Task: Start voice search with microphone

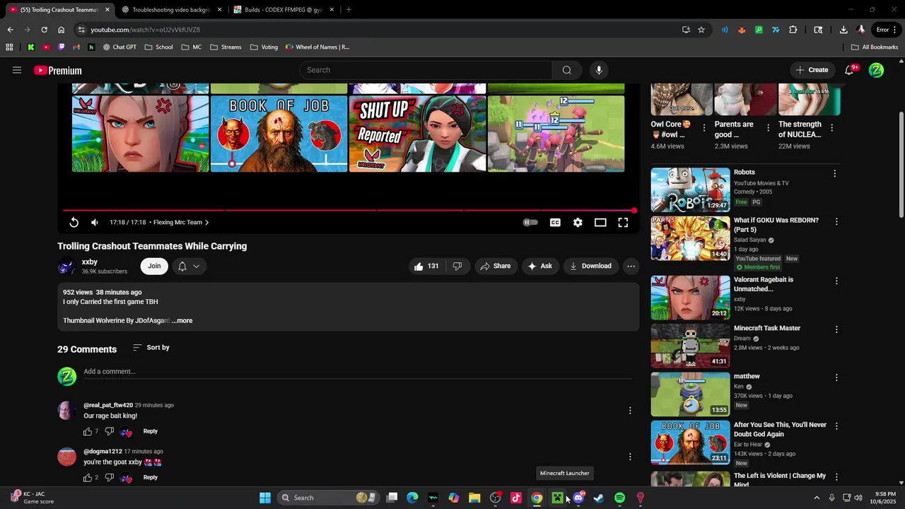Action: point(599,70)
